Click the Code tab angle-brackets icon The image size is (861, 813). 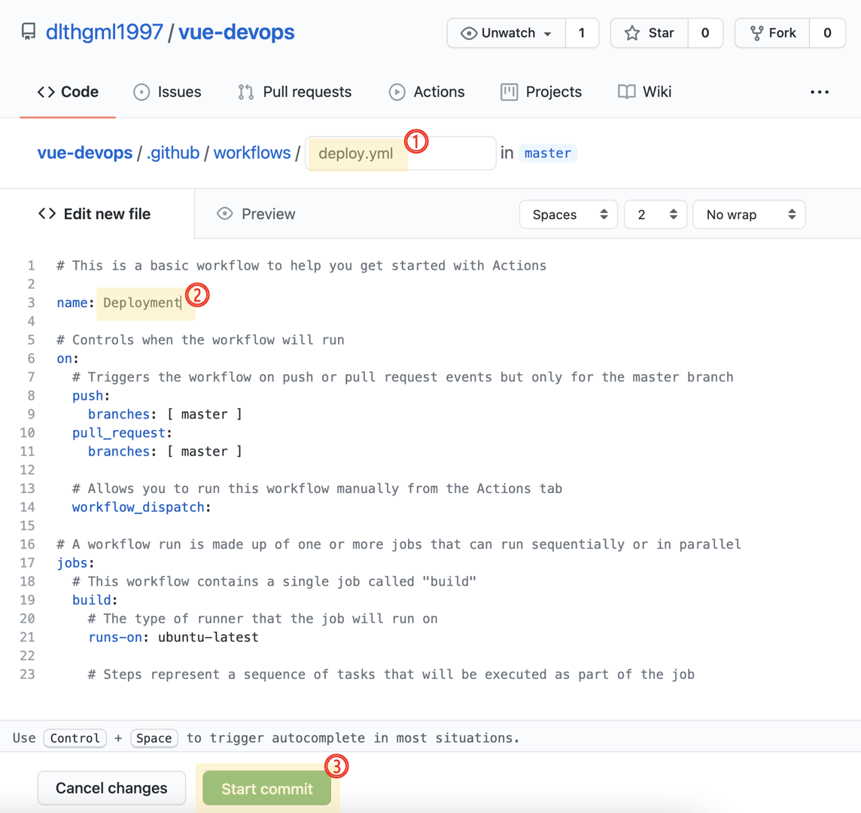[x=46, y=92]
